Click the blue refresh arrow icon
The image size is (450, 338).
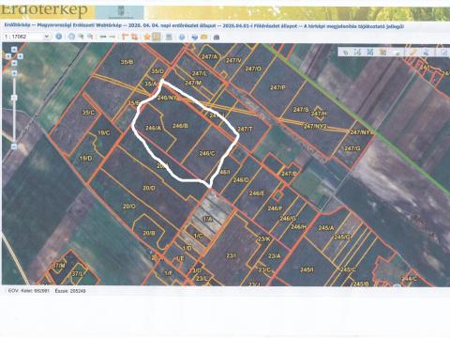(x=194, y=38)
